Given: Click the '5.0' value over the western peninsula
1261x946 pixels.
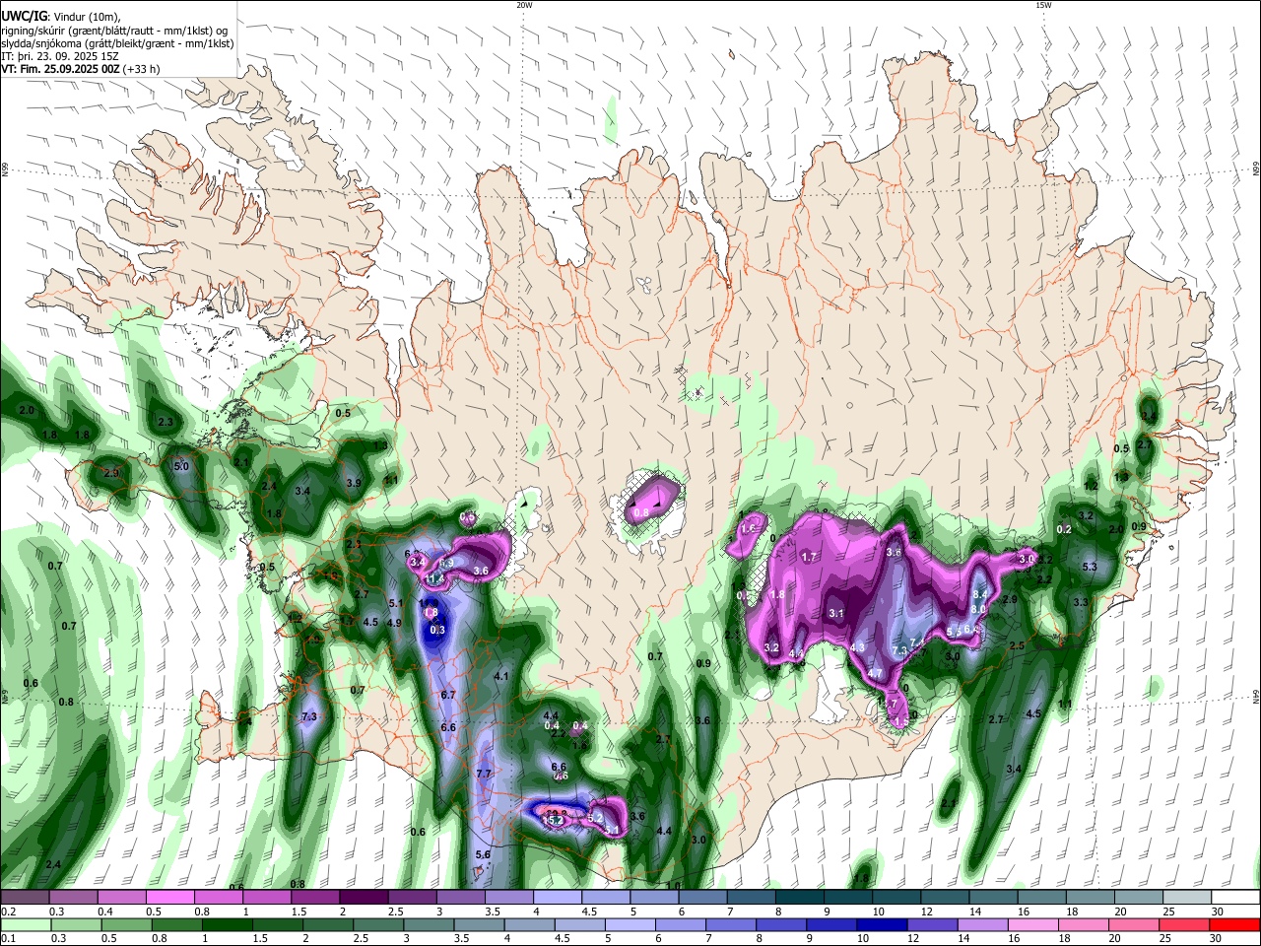Looking at the screenshot, I should (x=181, y=466).
